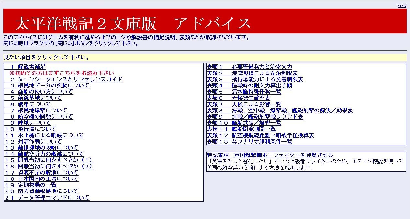Click 表類１３ 各シナリオ勝利条件一覧
410x219 pixels.
pos(249,142)
